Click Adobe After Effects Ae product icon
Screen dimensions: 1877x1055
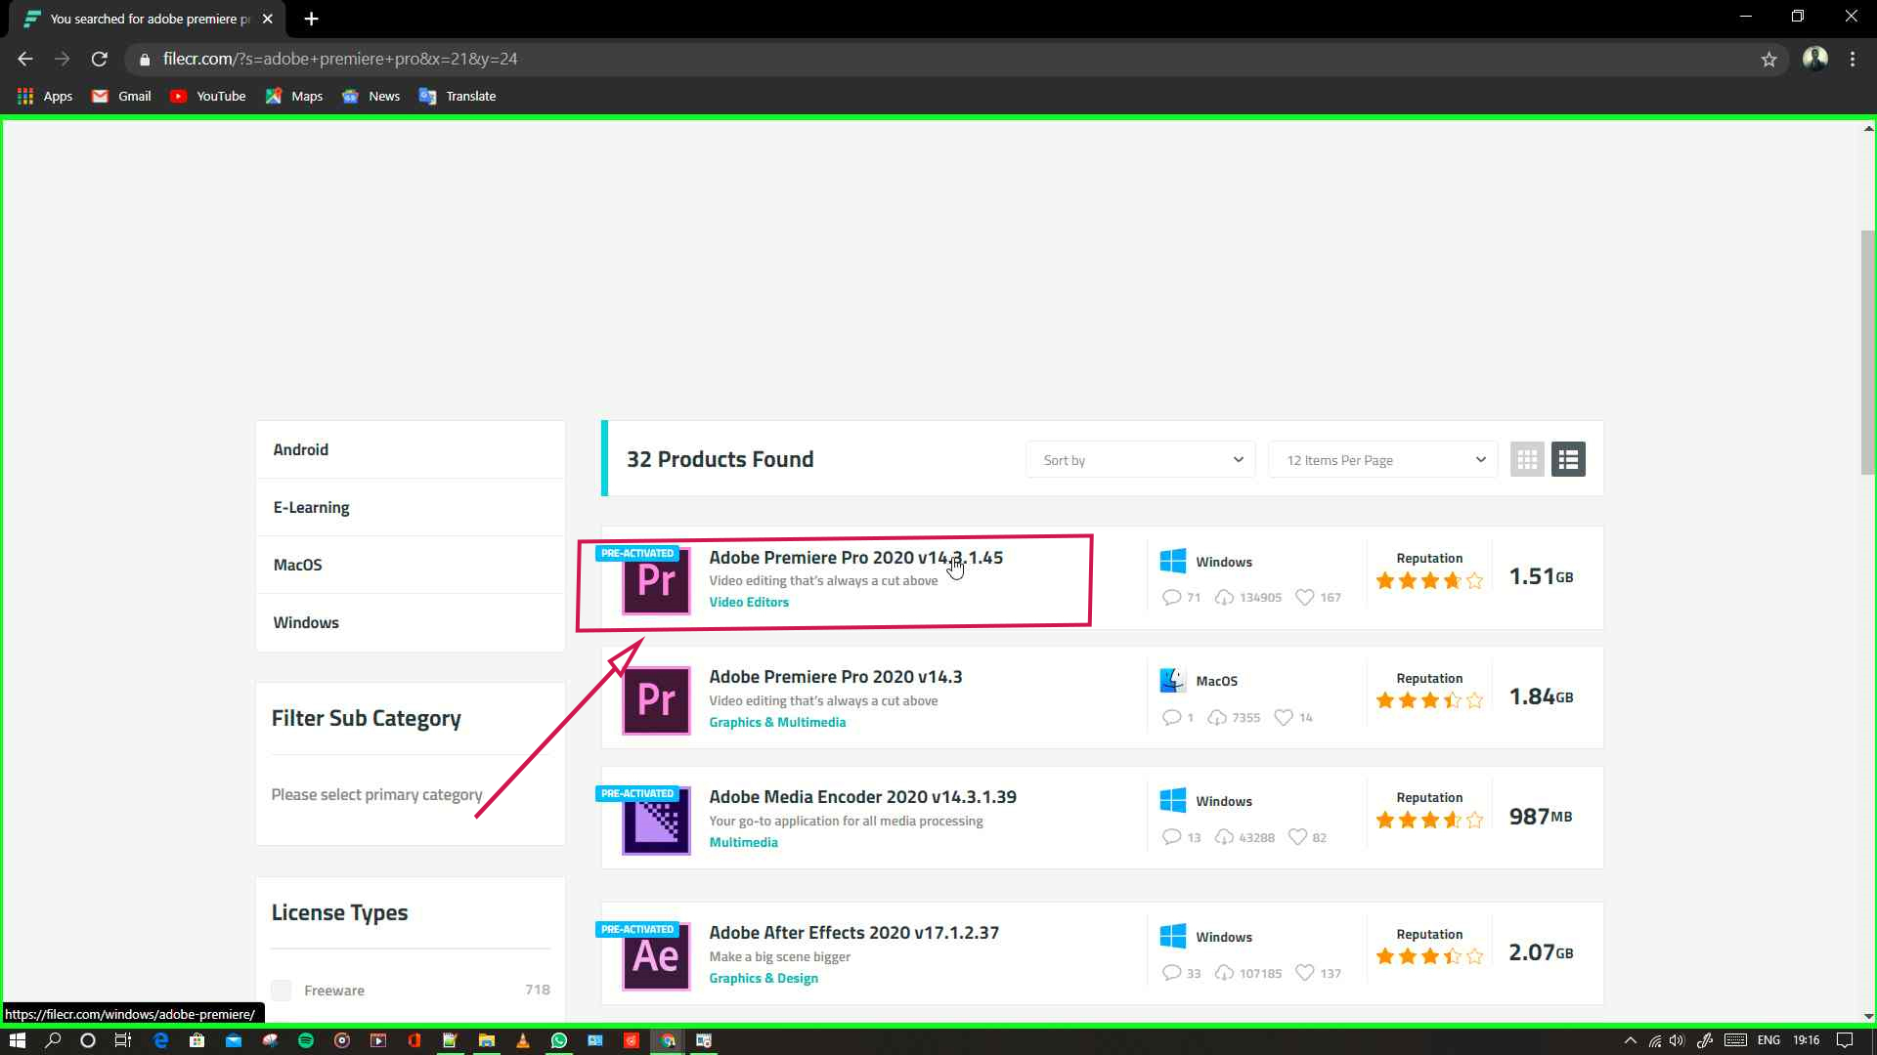[x=656, y=957]
